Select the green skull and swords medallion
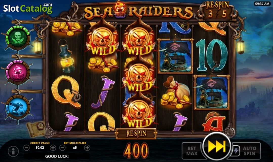Image resolution: width=273 pixels, height=162 pixels. point(17,38)
